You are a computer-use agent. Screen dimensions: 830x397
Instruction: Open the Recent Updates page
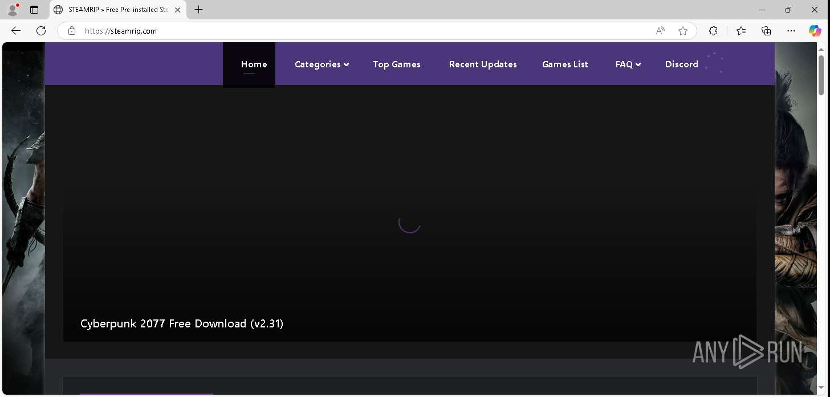tap(483, 64)
